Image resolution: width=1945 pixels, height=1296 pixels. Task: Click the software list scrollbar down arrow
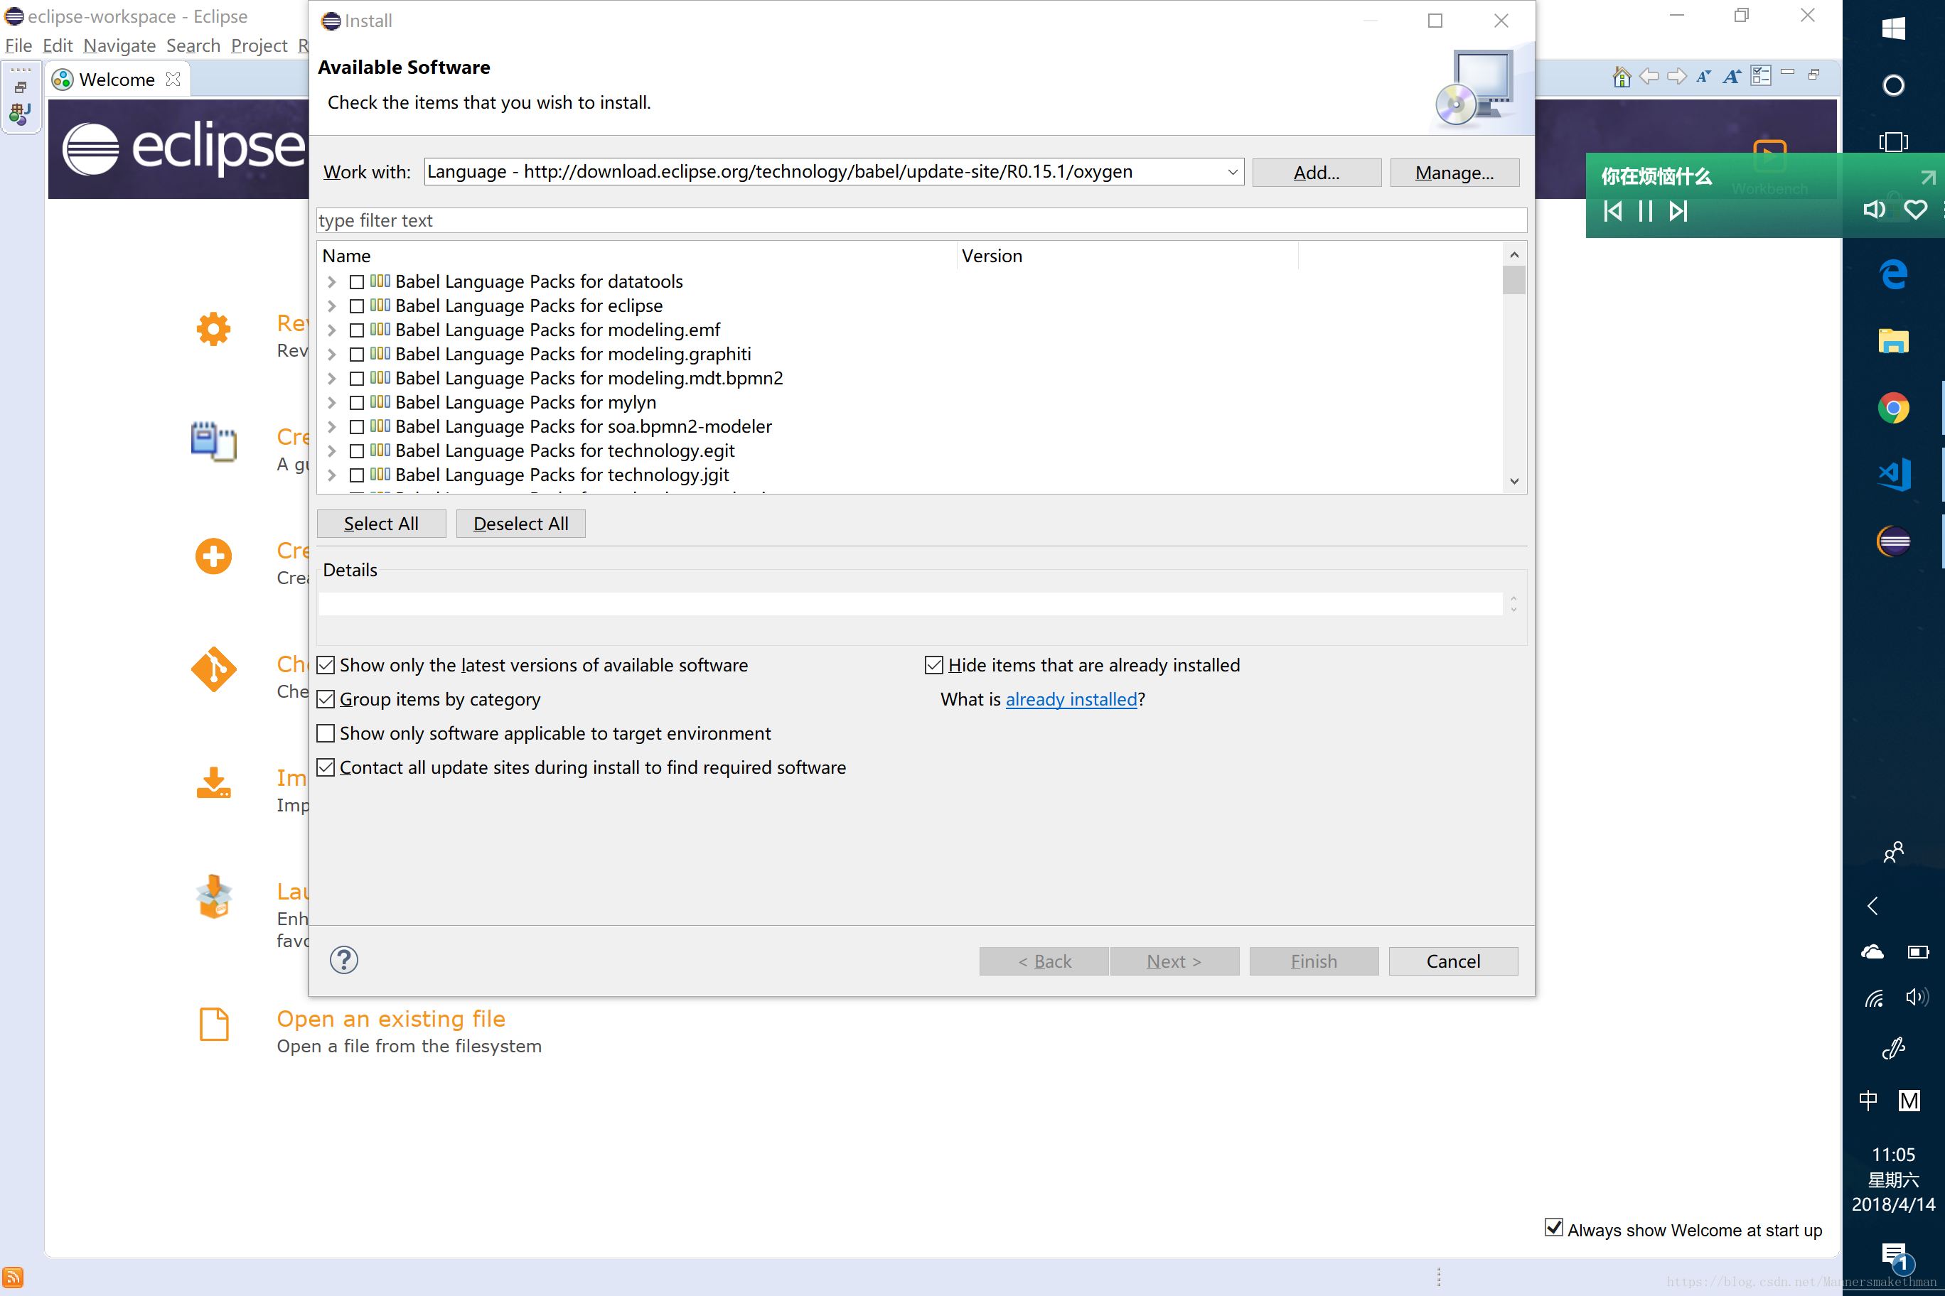pyautogui.click(x=1513, y=481)
